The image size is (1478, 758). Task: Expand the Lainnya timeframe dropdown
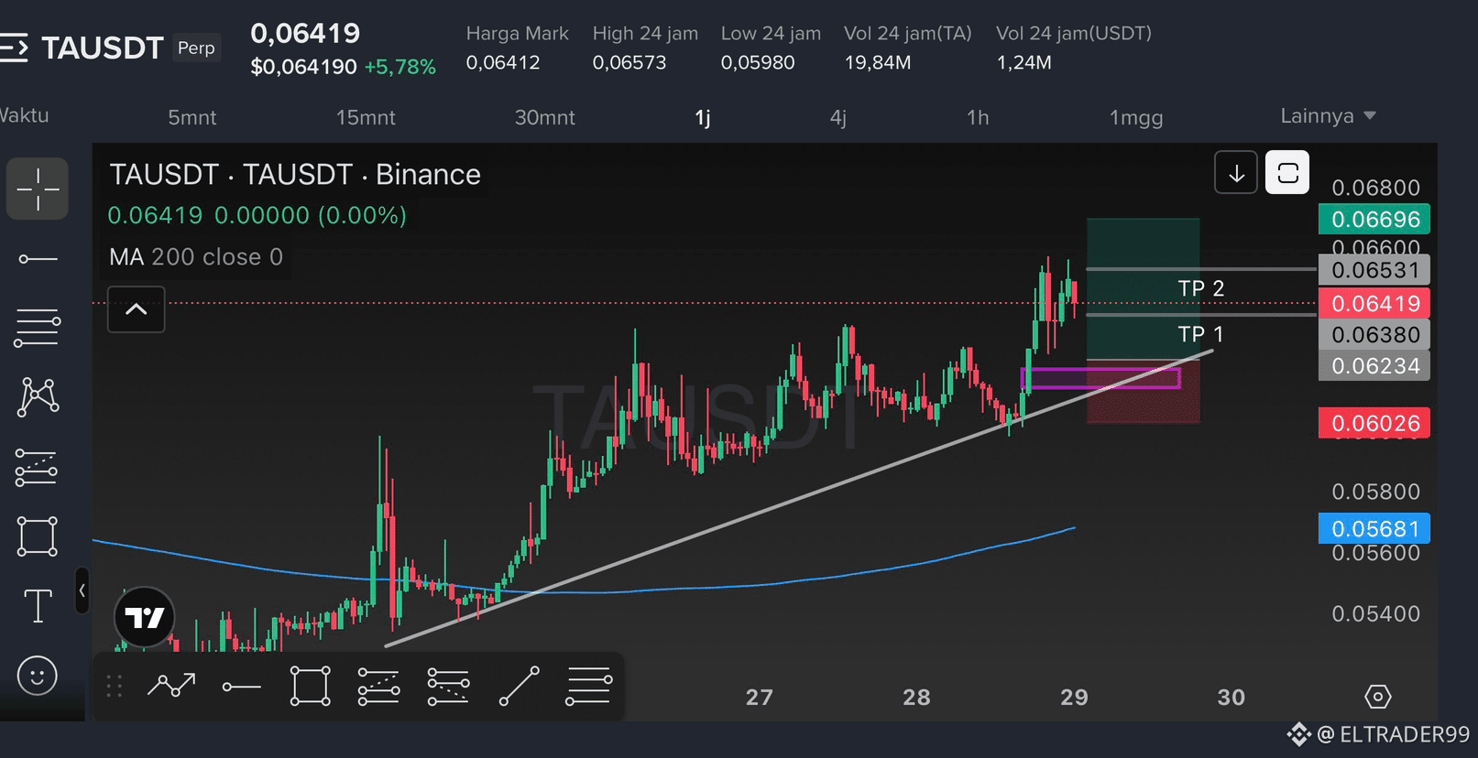1328,116
